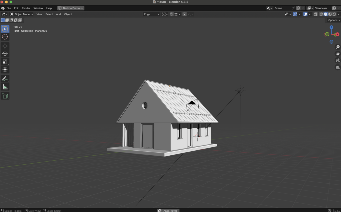Open the shading options dropdown arrow

click(339, 14)
